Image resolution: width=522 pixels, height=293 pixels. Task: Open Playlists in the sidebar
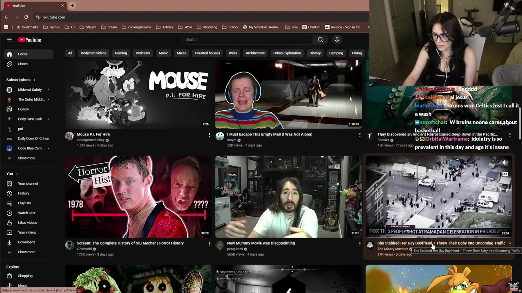coord(28,203)
